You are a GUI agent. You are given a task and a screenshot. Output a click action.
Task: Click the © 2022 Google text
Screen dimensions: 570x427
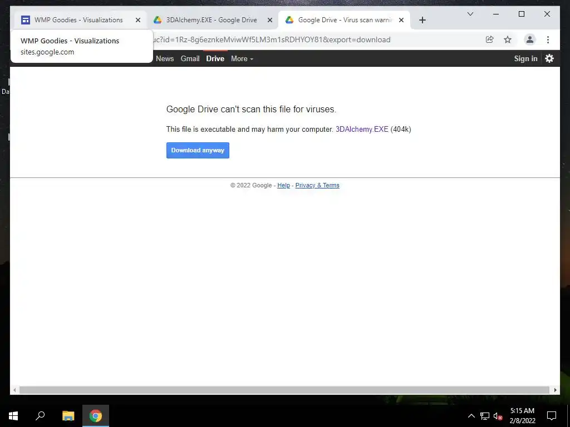(x=251, y=185)
